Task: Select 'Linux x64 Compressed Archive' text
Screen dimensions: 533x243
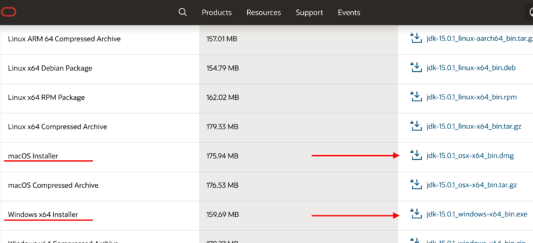Action: coord(57,126)
